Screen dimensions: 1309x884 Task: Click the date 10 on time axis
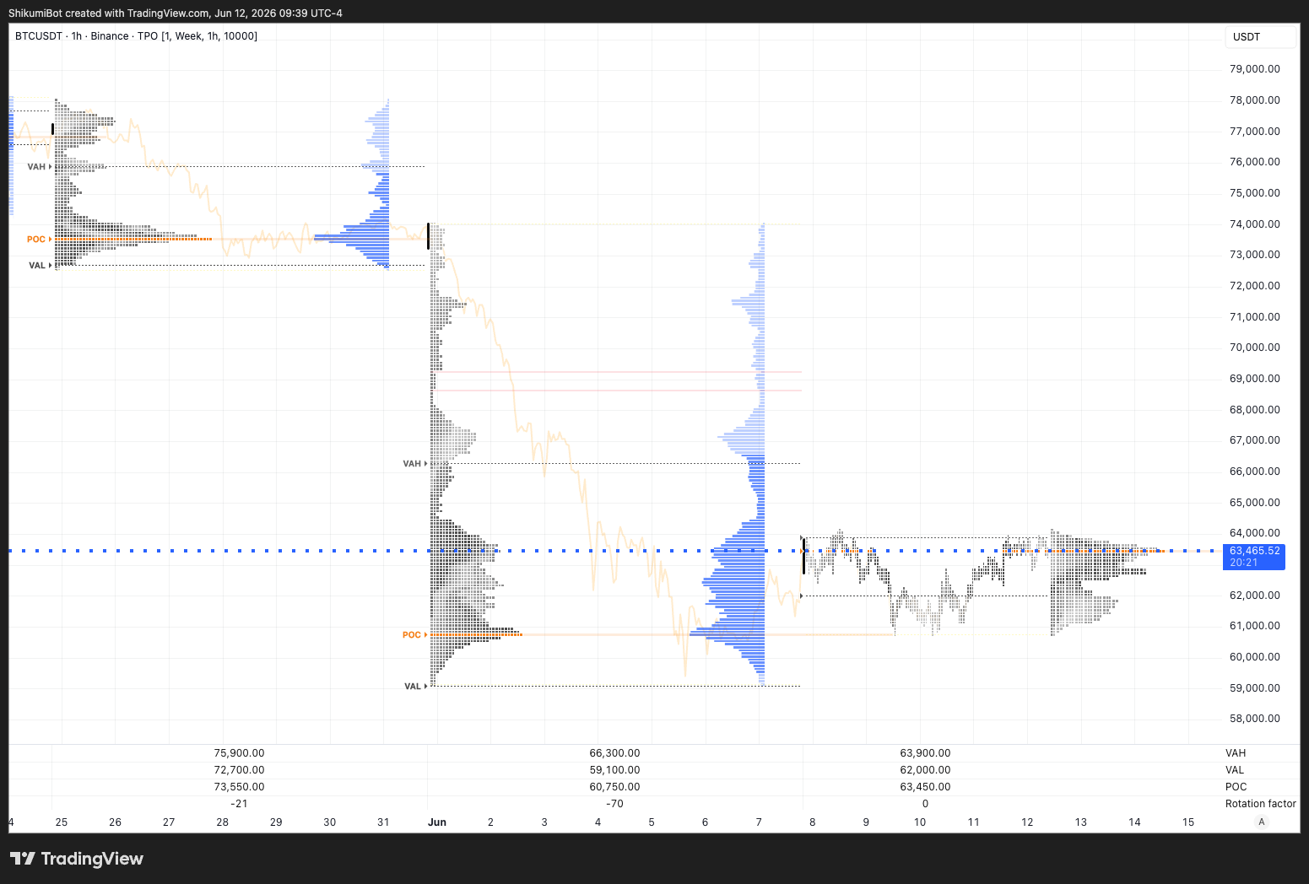tap(920, 822)
